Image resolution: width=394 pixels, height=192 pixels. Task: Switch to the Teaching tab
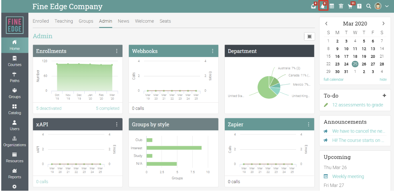click(64, 21)
